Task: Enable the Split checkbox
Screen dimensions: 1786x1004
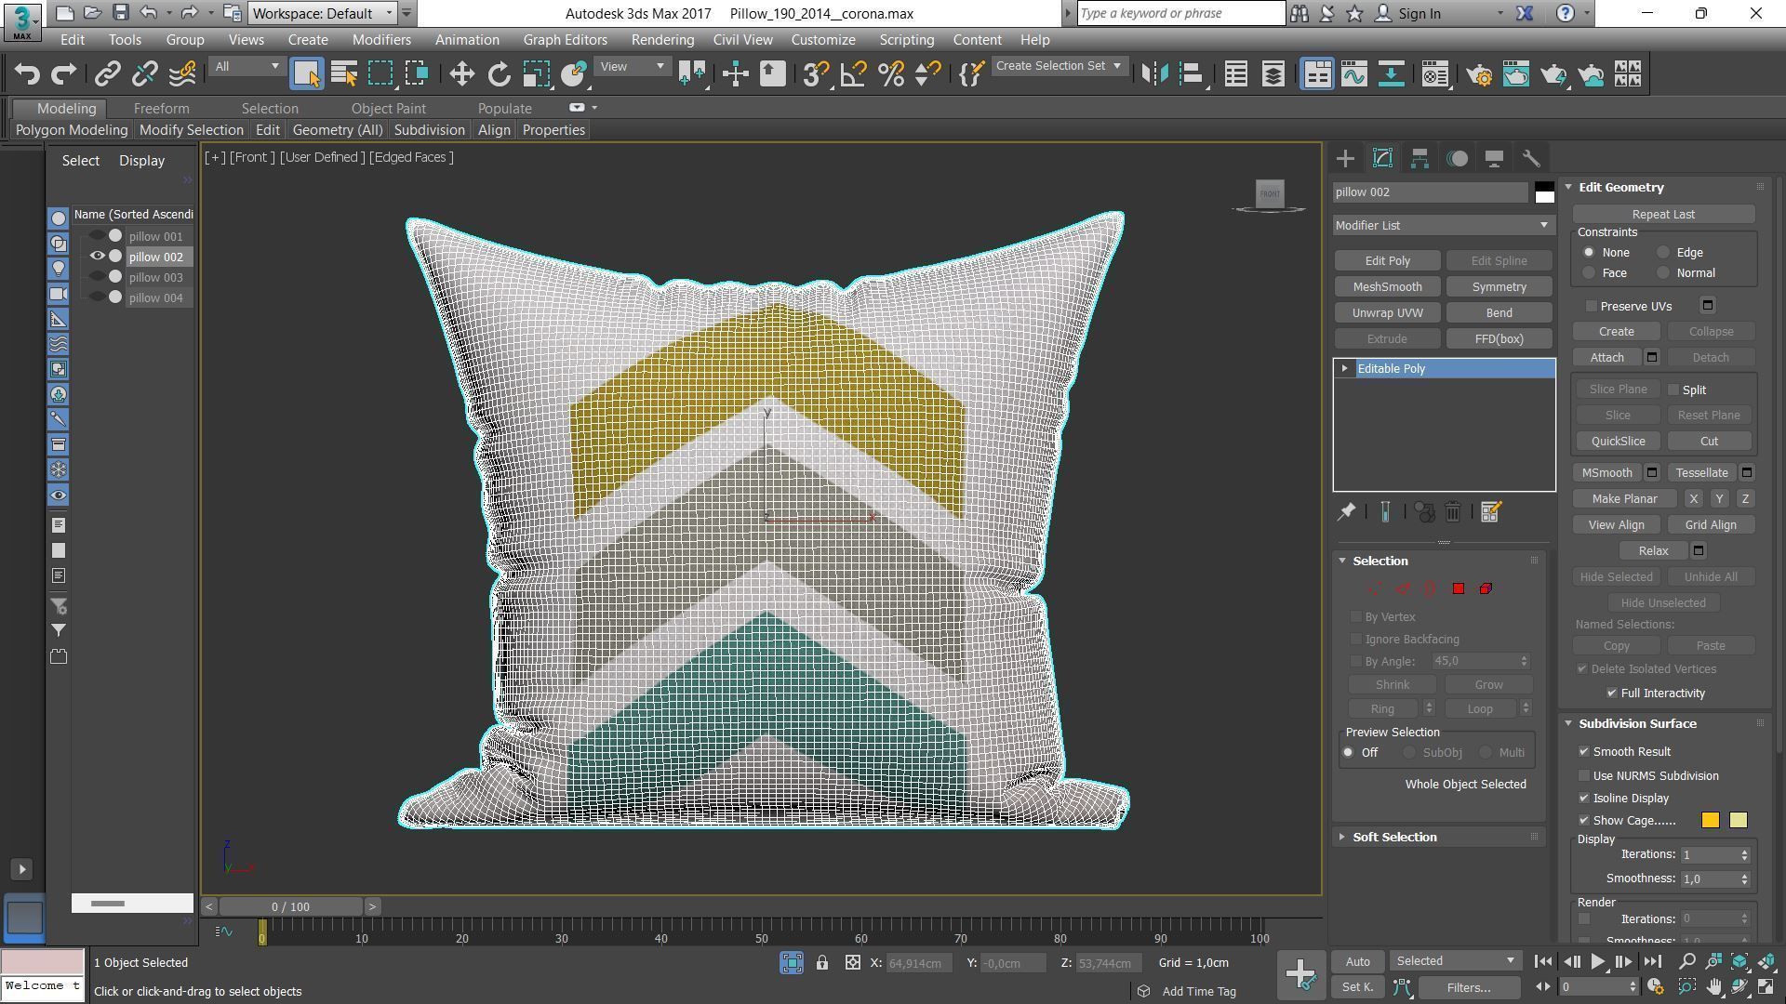Action: point(1673,390)
